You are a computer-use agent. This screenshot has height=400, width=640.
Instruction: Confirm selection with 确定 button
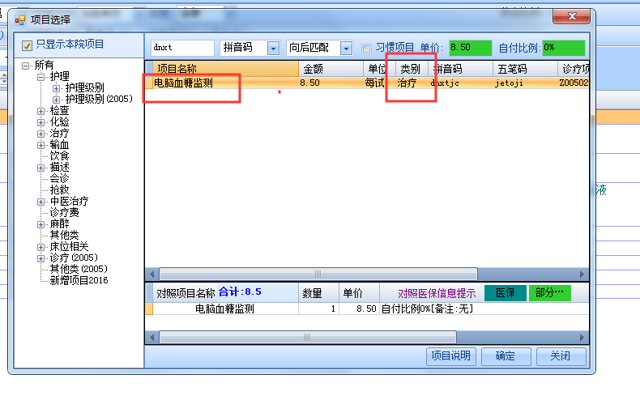coord(506,356)
